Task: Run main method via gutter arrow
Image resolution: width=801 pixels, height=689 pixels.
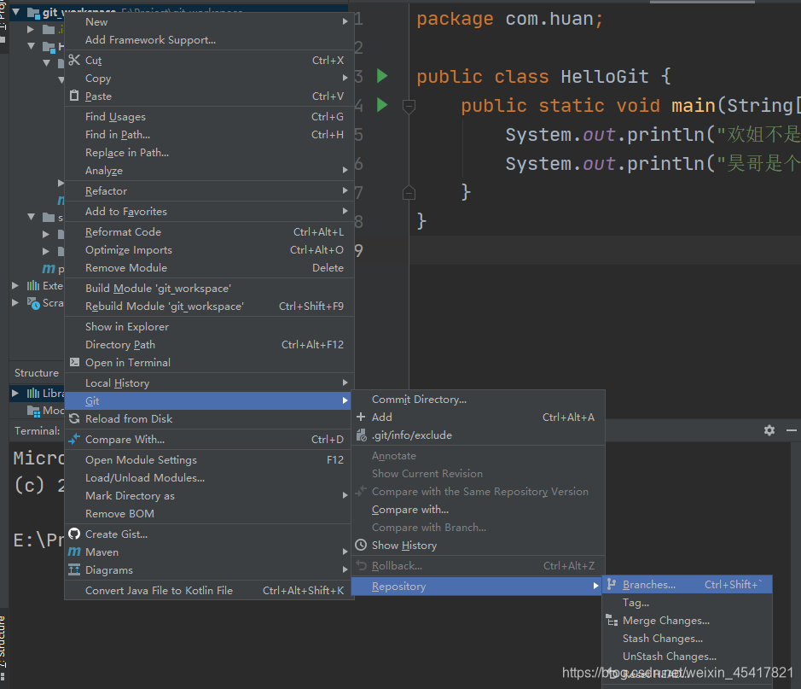Action: point(381,105)
